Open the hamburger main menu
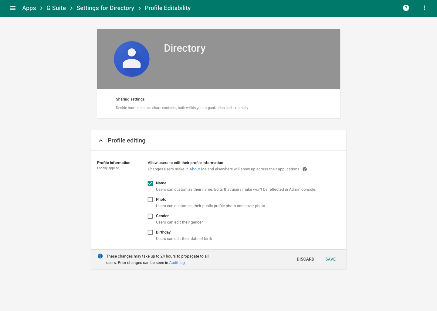This screenshot has width=437, height=311. coord(13,8)
